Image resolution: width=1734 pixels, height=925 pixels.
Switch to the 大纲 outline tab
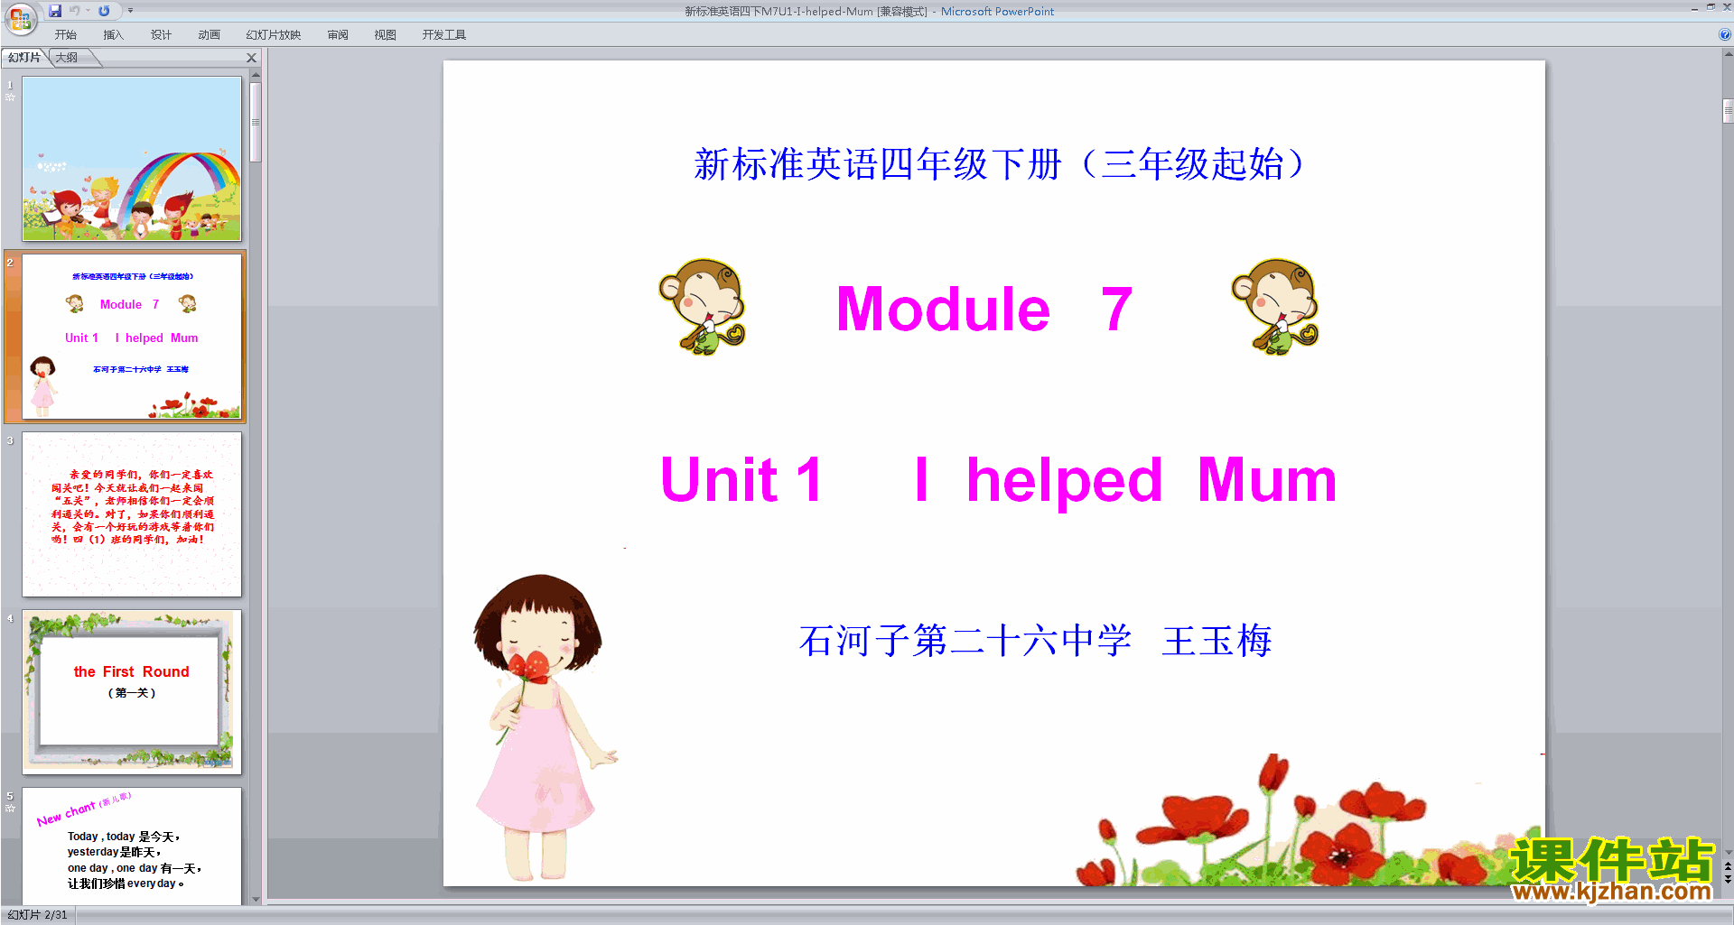(67, 57)
